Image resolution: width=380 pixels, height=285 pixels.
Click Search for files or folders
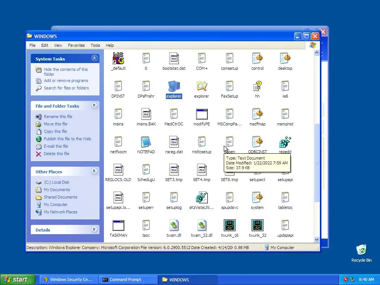pos(66,88)
